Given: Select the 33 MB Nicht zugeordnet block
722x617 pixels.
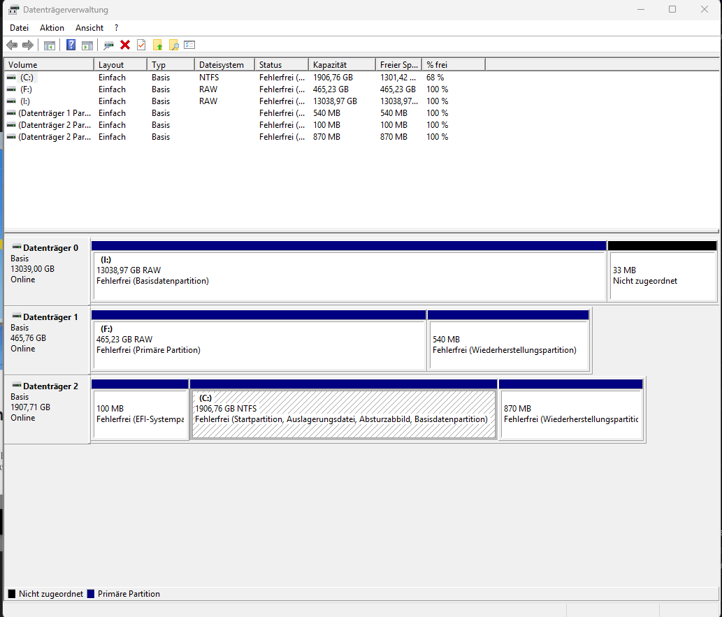Looking at the screenshot, I should pos(662,276).
